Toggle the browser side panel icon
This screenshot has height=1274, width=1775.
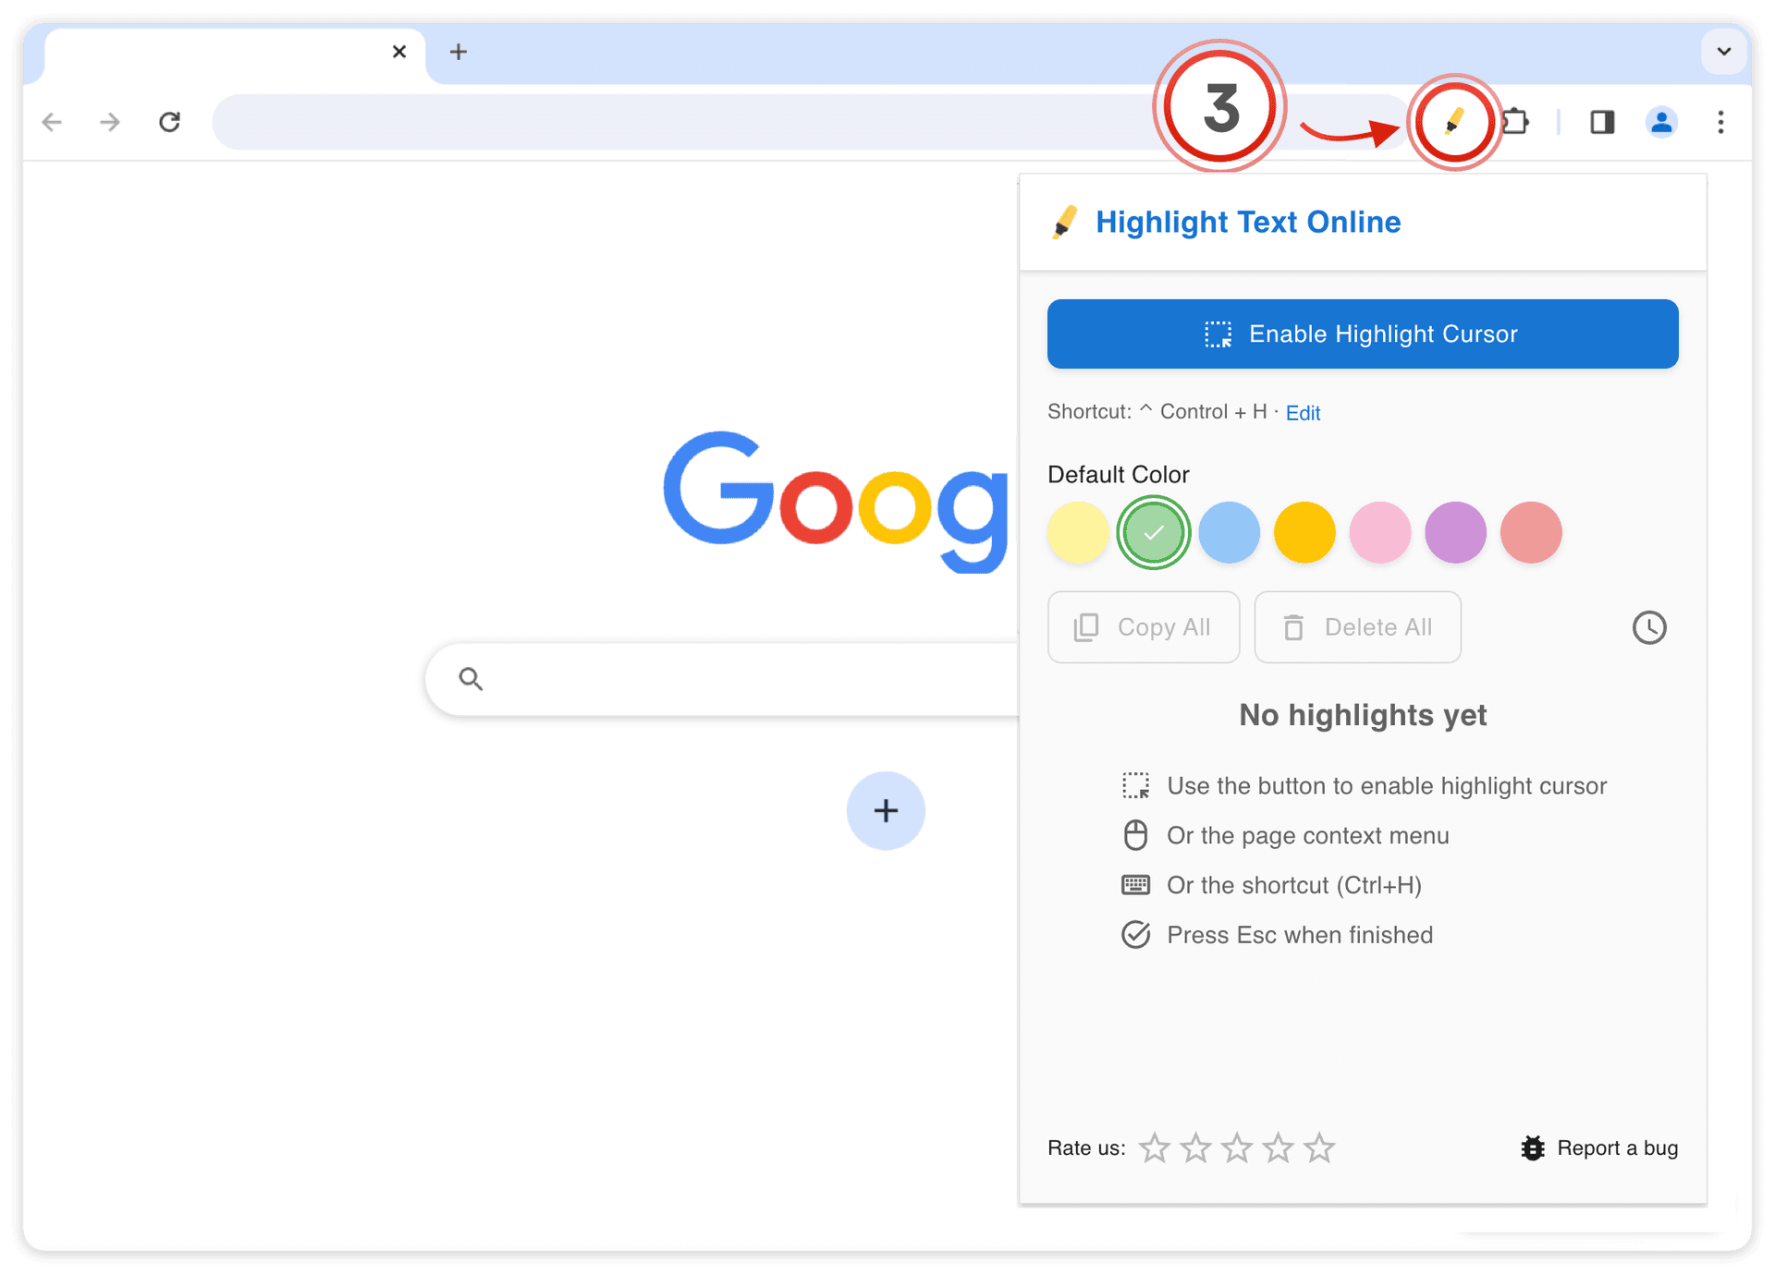point(1602,121)
